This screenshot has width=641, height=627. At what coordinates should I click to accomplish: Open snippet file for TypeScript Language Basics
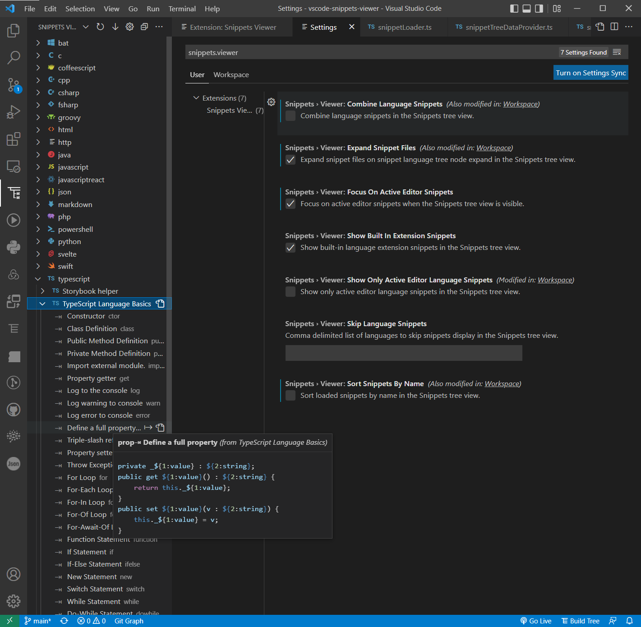point(160,304)
